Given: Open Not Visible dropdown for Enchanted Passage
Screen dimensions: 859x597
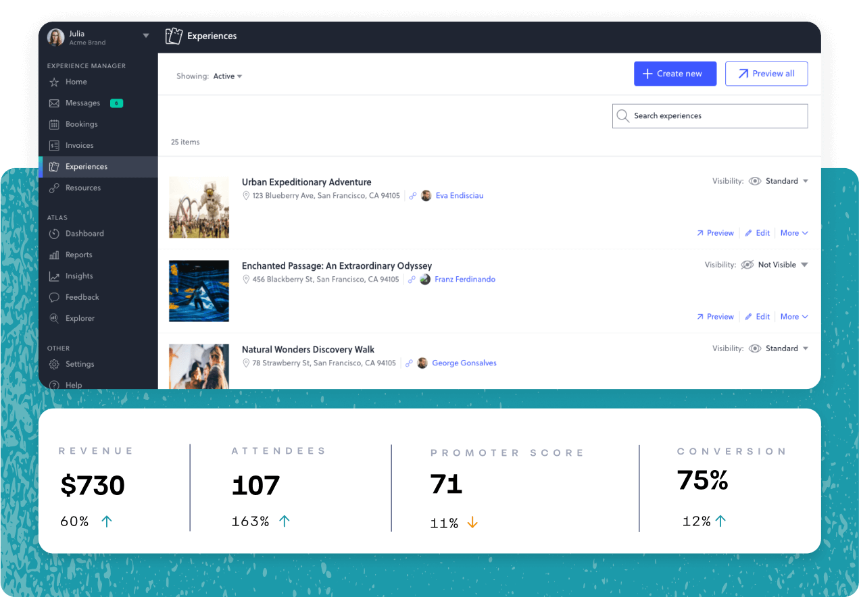Looking at the screenshot, I should click(x=783, y=265).
